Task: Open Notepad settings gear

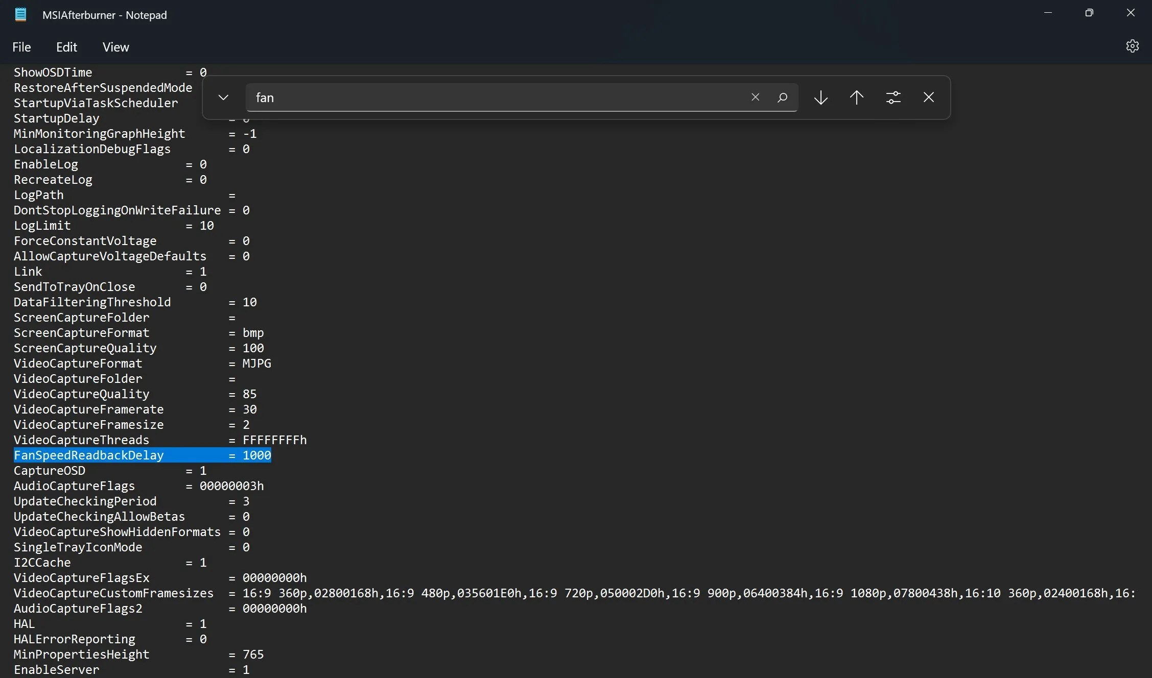Action: click(x=1132, y=46)
